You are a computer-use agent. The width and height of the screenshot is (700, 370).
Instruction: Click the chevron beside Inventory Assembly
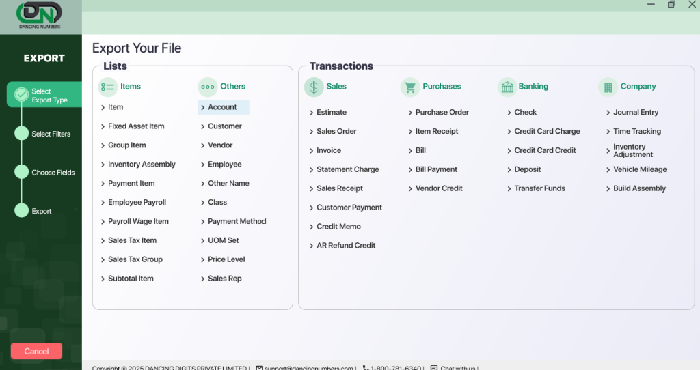(103, 165)
